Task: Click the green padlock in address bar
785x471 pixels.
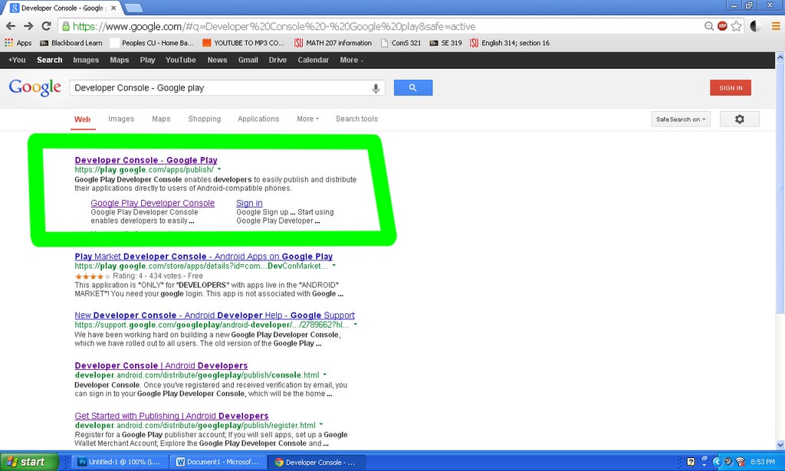Action: (66, 27)
